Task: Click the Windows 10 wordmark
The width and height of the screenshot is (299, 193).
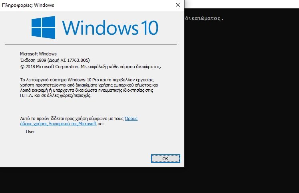Action: [110, 28]
